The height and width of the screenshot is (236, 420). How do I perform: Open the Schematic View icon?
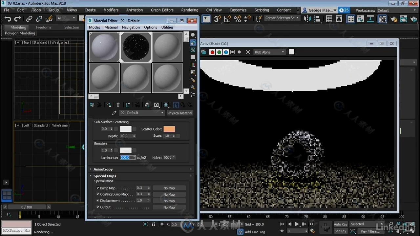coord(370,19)
